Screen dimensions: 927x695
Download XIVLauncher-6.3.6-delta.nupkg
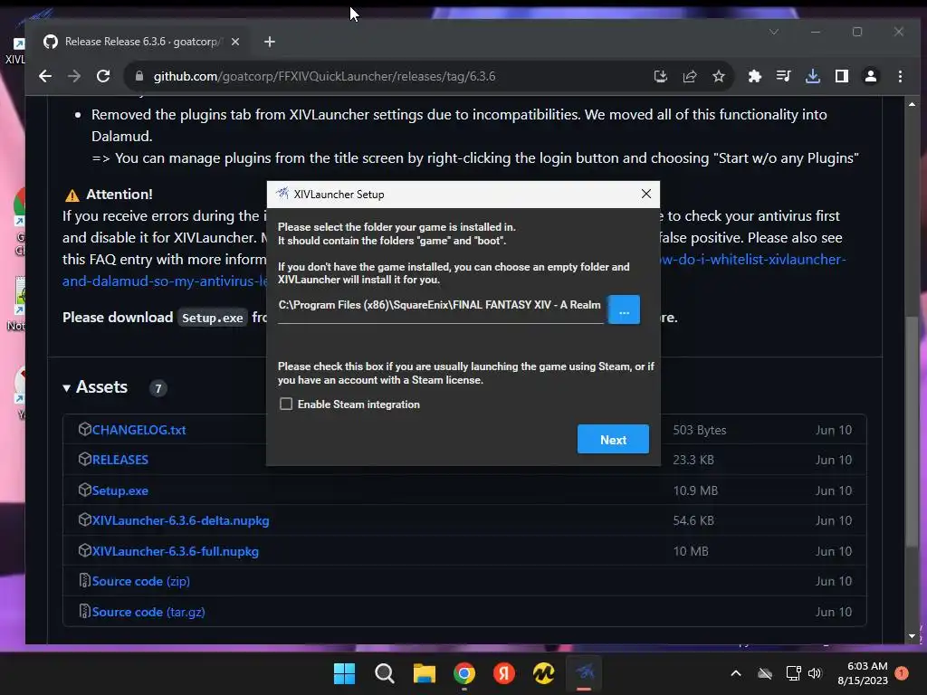(180, 520)
